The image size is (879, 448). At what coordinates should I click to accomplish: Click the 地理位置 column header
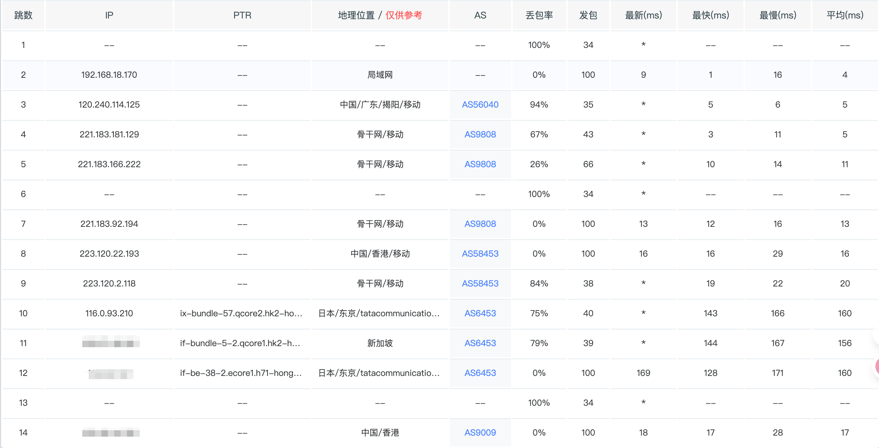356,15
